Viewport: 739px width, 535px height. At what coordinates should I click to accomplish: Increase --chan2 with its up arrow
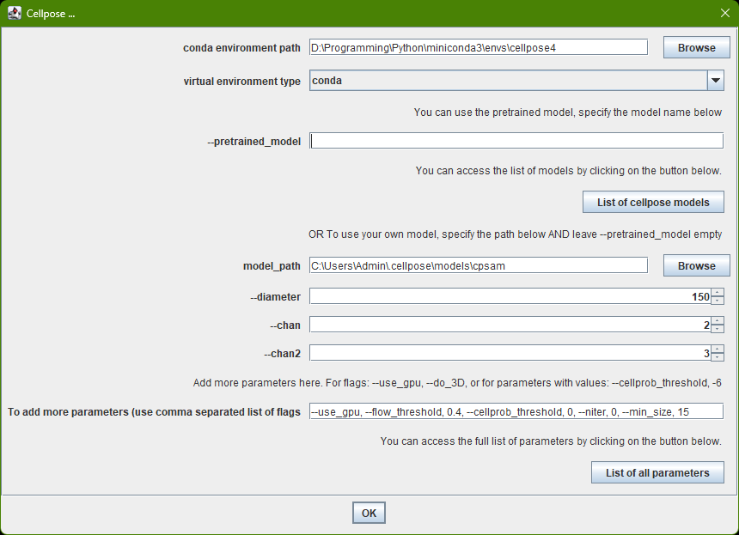click(x=716, y=349)
